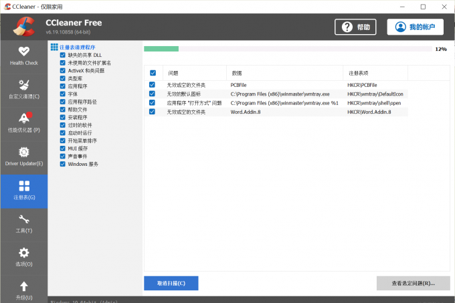This screenshot has height=303, width=455.
Task: Open the Custom Clean broom icon
Action: click(x=24, y=85)
